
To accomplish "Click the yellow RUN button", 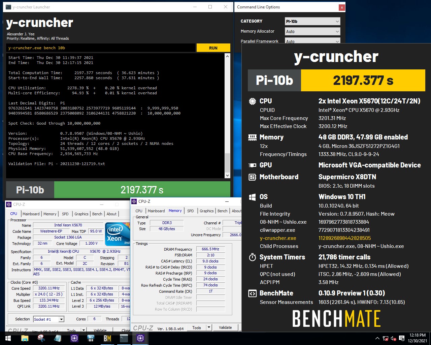I will [x=213, y=48].
